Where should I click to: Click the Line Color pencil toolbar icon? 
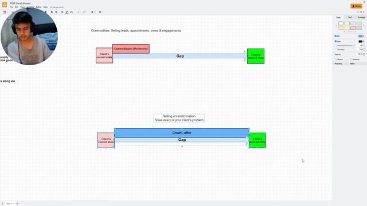(67, 12)
